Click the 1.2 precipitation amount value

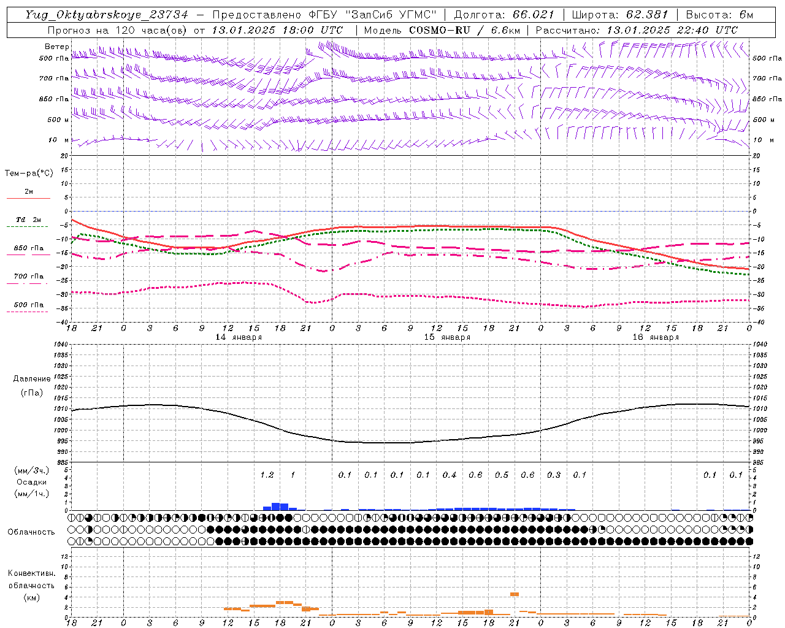267,475
